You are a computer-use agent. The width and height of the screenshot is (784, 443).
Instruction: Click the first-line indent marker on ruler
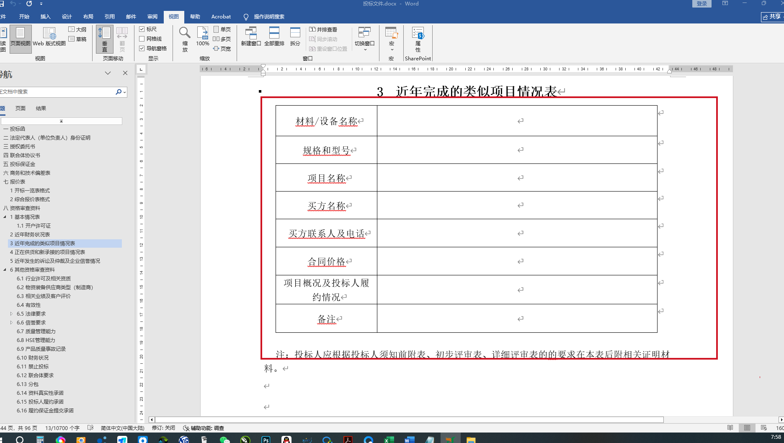click(263, 67)
